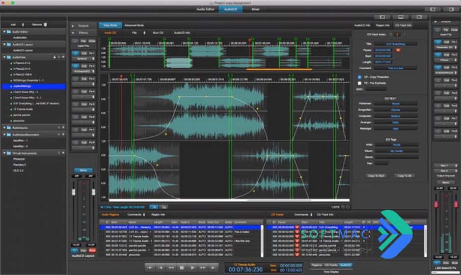The image size is (461, 275).
Task: Open the Commands dropdown beside Audio Regions
Action: (x=136, y=214)
